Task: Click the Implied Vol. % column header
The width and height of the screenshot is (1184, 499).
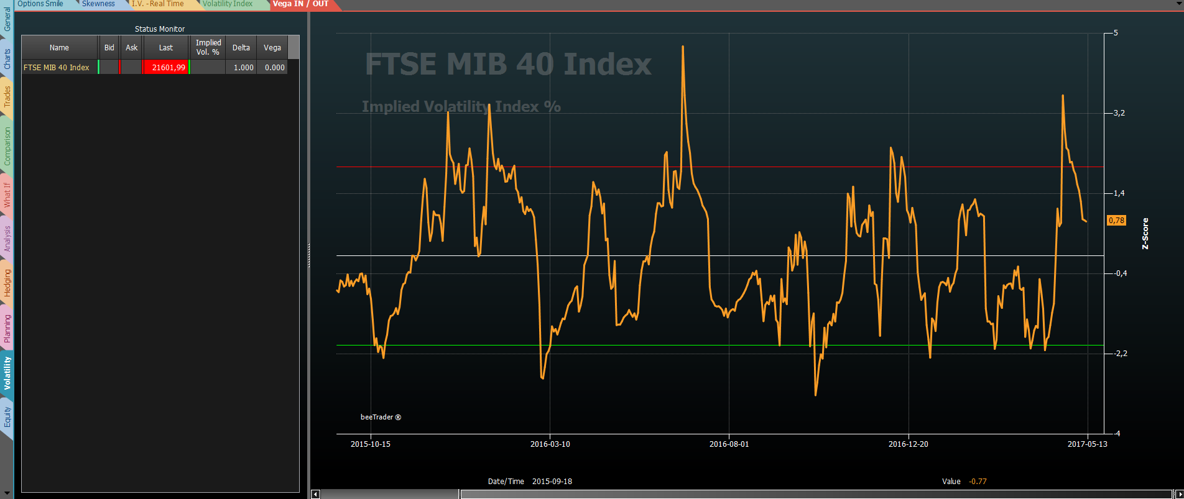Action: click(208, 47)
